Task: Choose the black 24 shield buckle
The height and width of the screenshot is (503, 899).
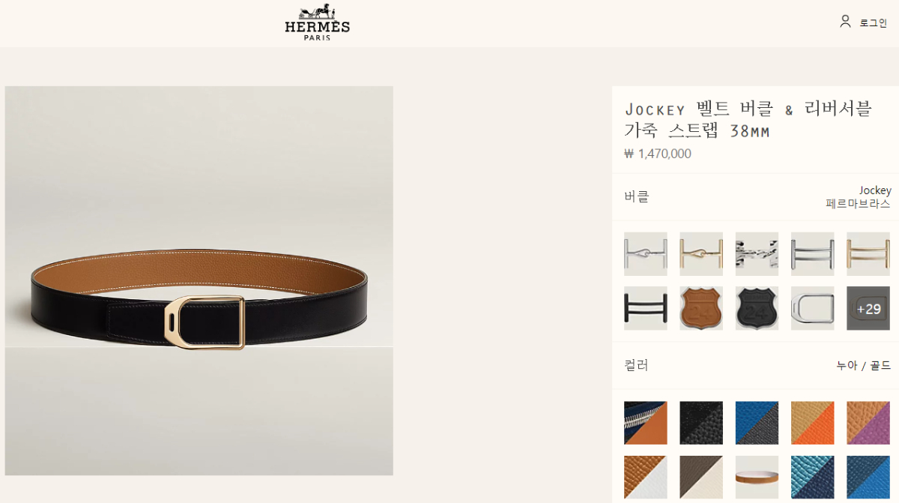Action: pos(757,308)
